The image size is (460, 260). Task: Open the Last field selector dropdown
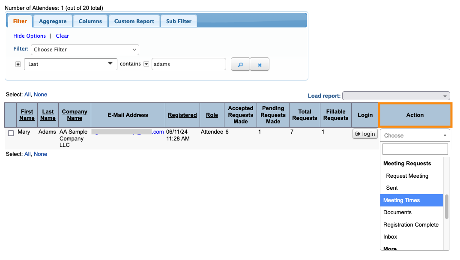click(70, 64)
